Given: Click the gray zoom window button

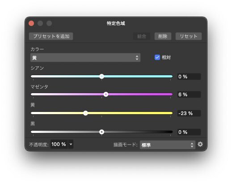Looking at the screenshot, I should 49,23.
